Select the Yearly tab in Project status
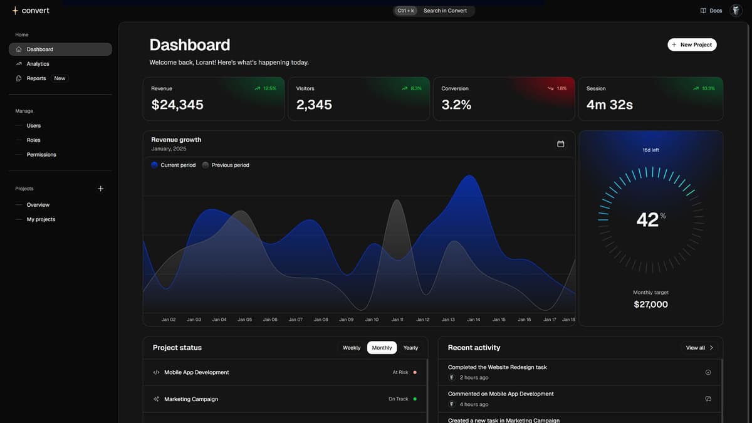Screen dimensions: 752x423 (411, 347)
